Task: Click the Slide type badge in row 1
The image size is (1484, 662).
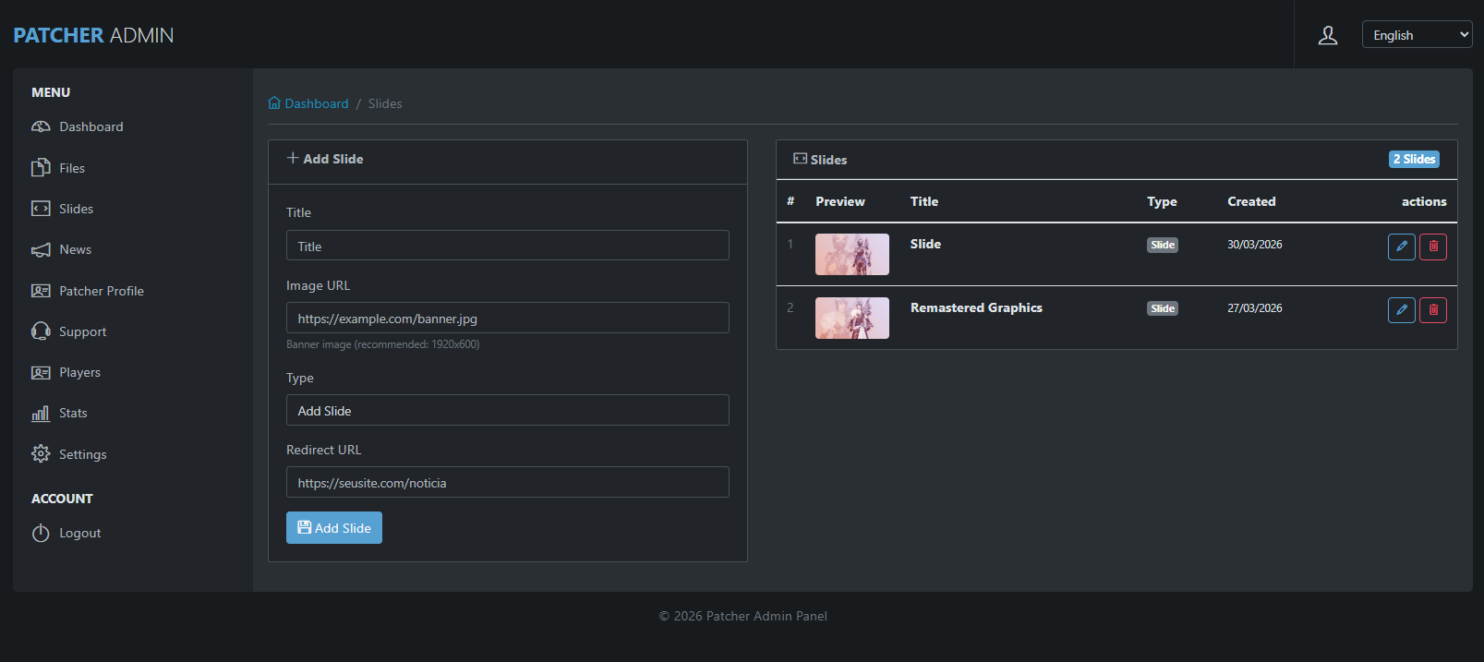Action: [1163, 245]
